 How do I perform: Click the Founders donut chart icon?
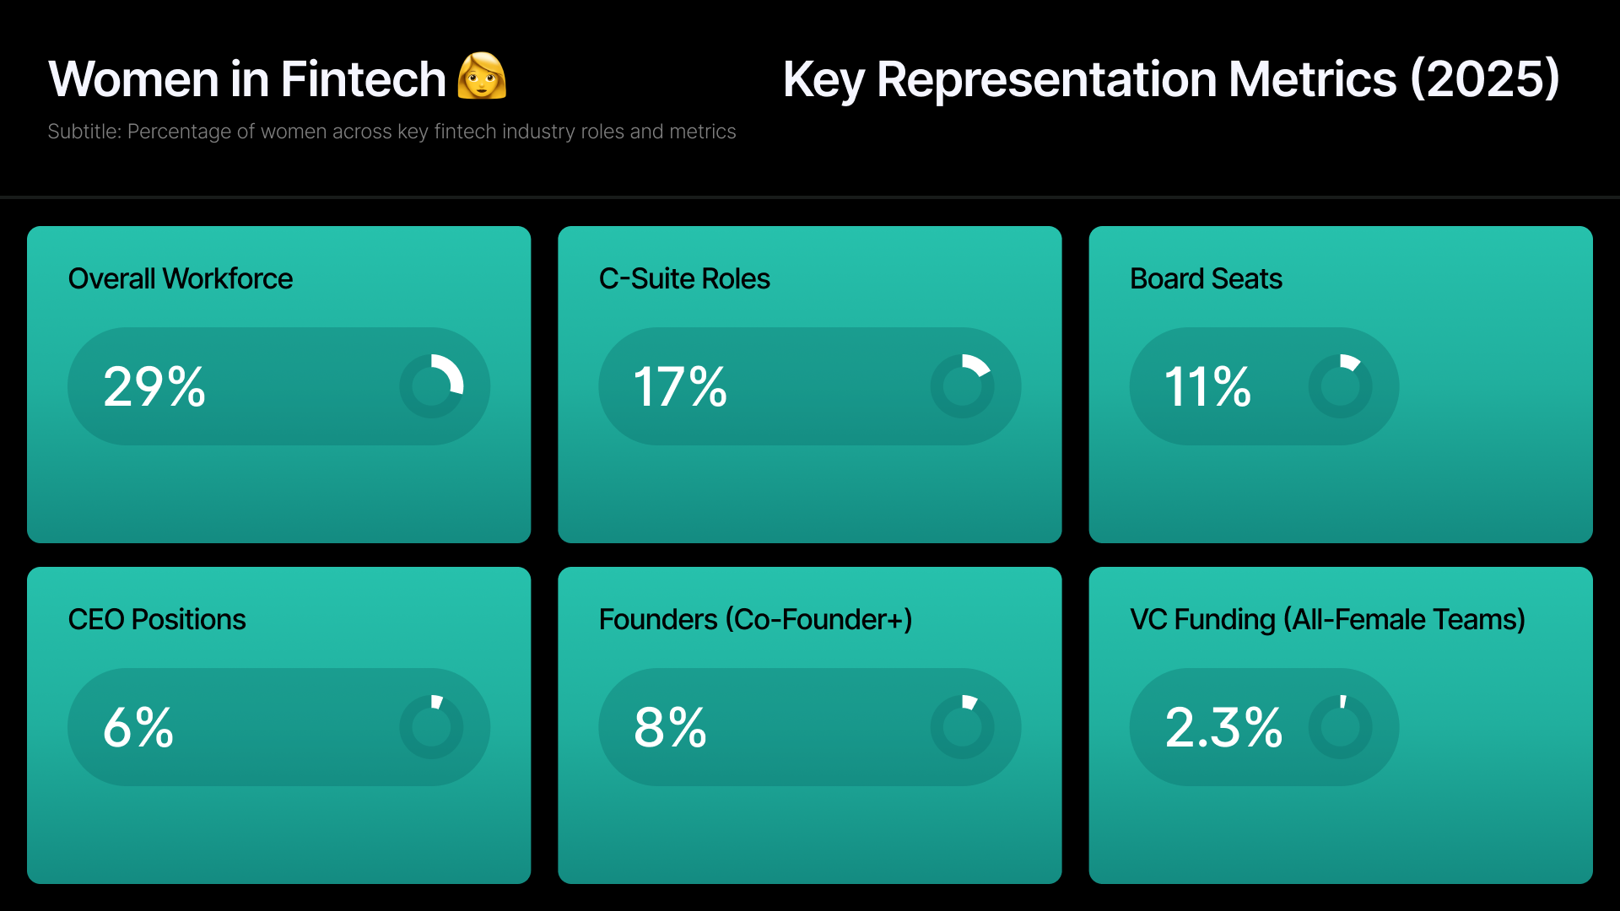coord(962,727)
